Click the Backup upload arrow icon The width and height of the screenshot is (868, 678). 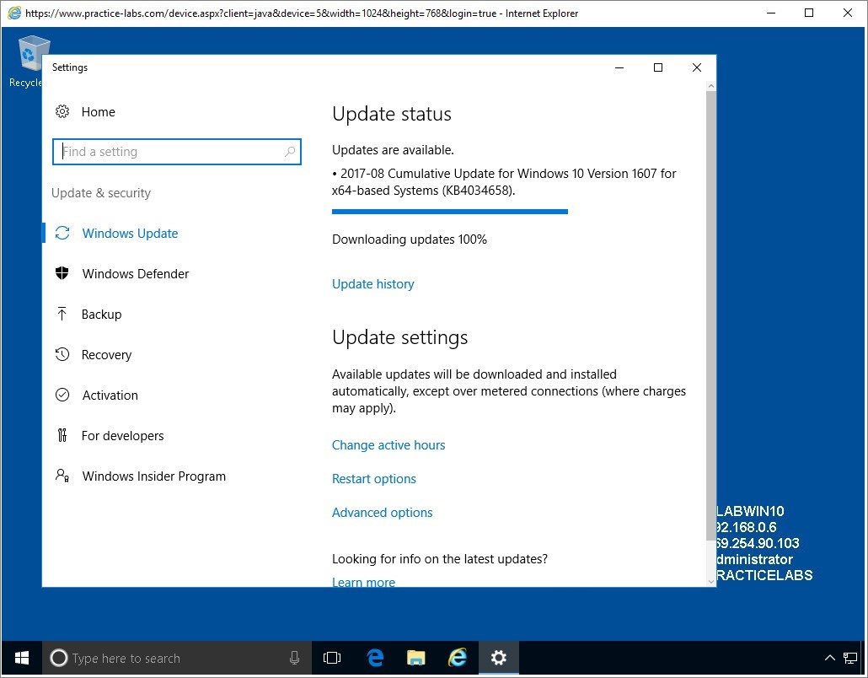pos(62,314)
